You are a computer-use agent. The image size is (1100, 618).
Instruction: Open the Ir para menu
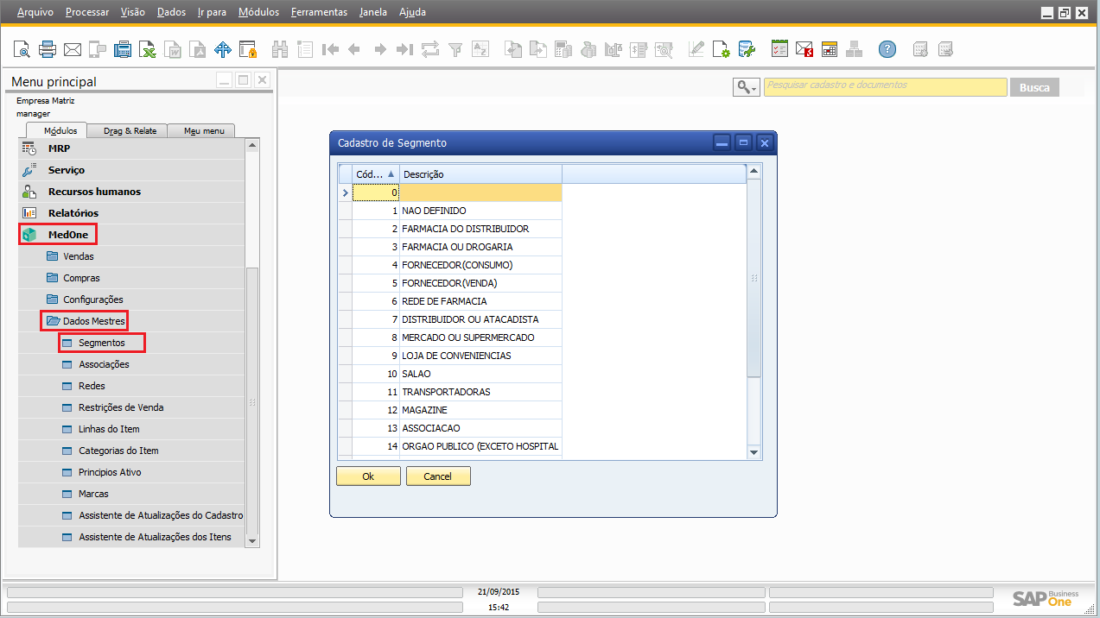point(212,12)
